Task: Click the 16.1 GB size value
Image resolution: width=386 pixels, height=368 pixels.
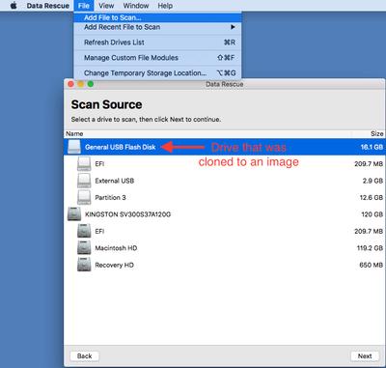Action: (372, 147)
